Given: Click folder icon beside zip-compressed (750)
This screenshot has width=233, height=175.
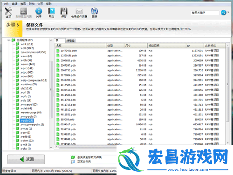Looking at the screenshot, I should pyautogui.click(x=18, y=52).
